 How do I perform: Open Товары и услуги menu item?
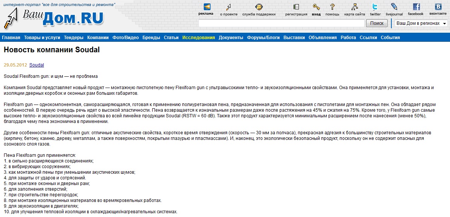42,38
